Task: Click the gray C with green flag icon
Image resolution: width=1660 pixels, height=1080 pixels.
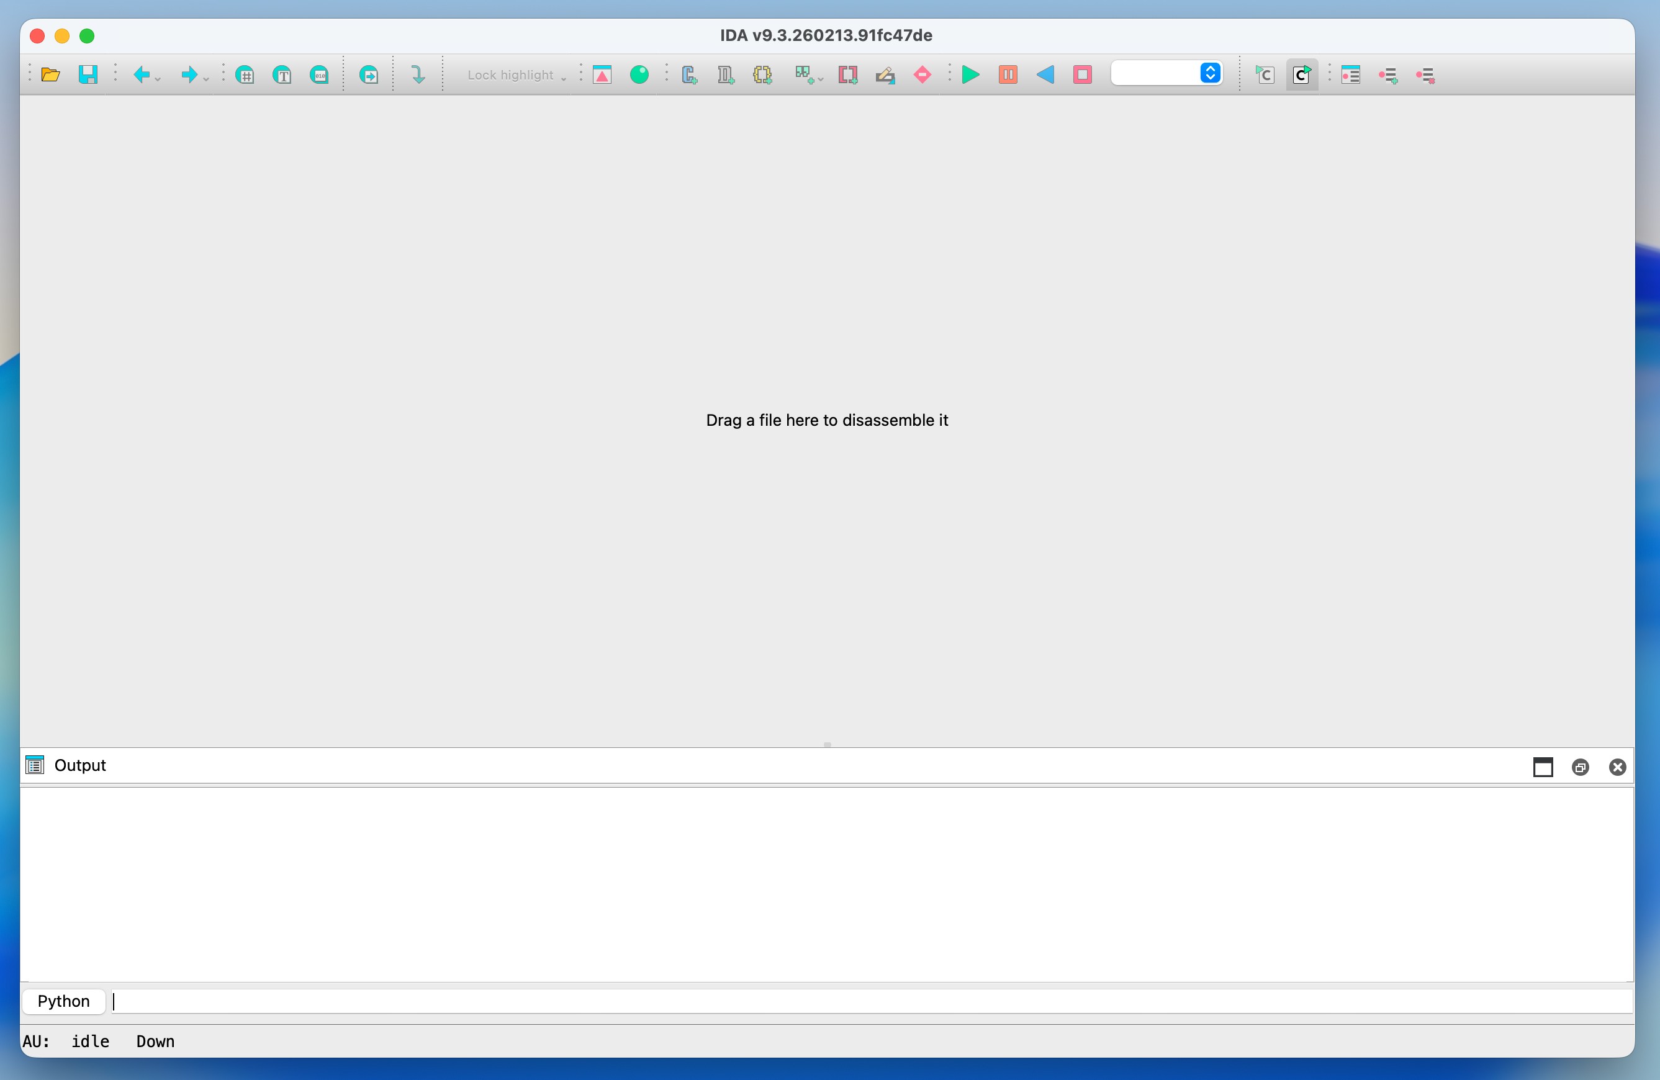Action: click(1264, 74)
